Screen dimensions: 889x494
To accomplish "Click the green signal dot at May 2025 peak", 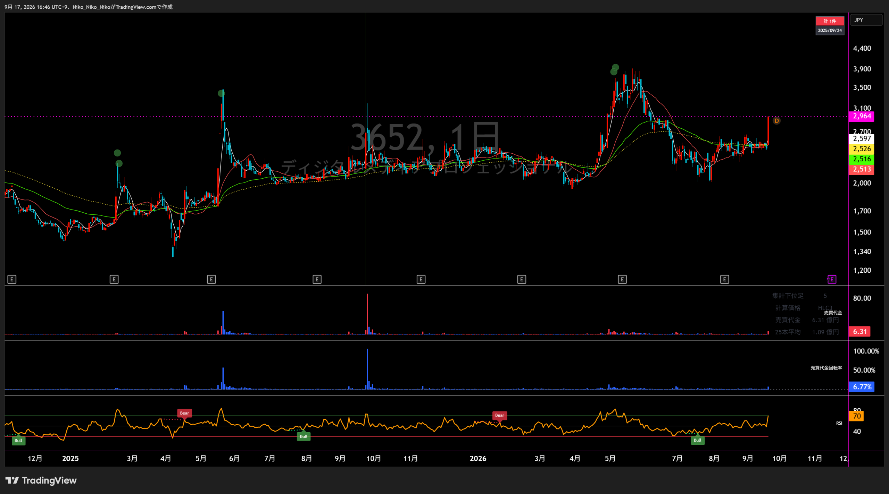I will click(x=221, y=93).
